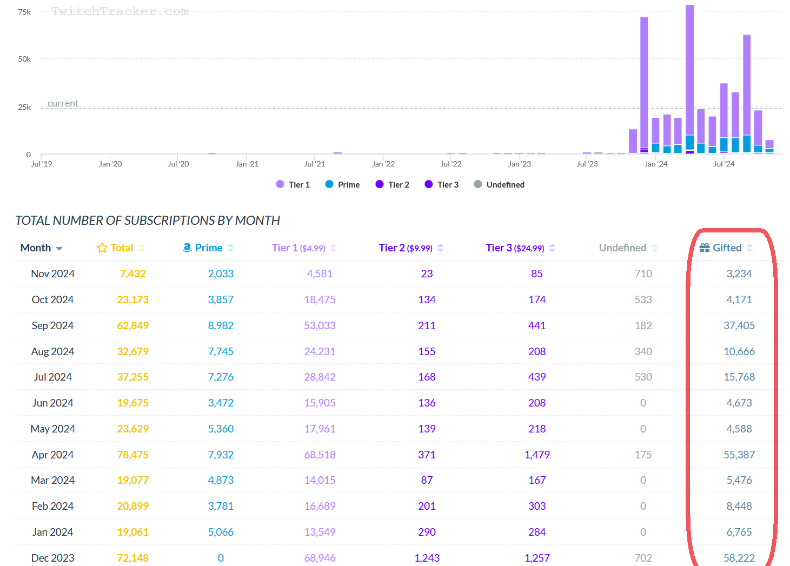Click the Total column header label
The height and width of the screenshot is (566, 790).
(x=122, y=248)
